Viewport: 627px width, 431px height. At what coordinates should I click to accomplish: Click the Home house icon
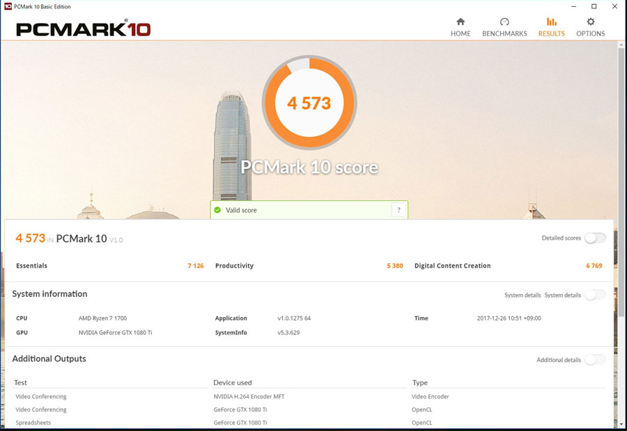pos(460,22)
